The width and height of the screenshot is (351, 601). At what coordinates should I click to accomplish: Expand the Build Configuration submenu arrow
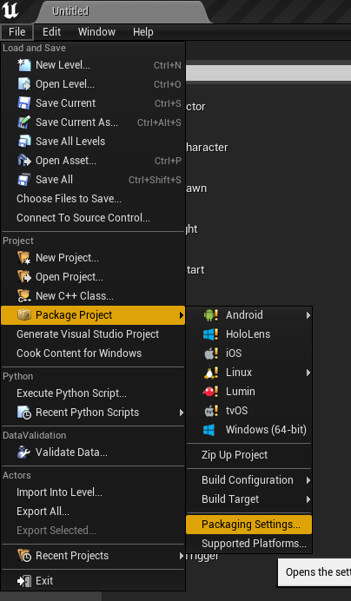(308, 480)
